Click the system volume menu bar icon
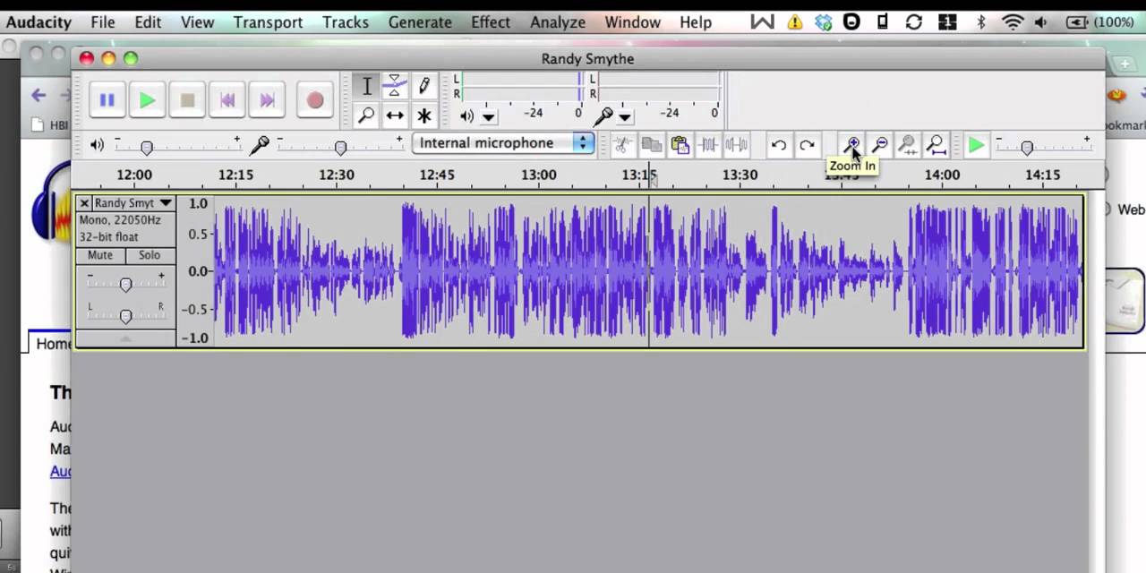The image size is (1146, 573). [1040, 22]
